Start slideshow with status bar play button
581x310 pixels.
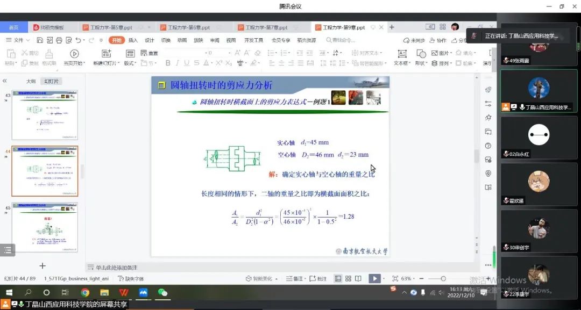click(x=374, y=278)
